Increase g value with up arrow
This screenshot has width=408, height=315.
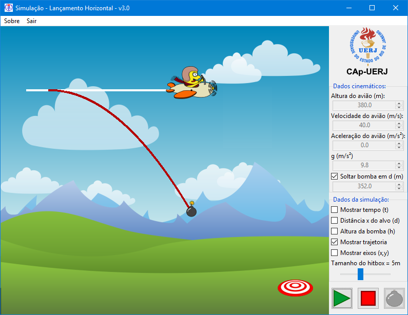(x=399, y=163)
